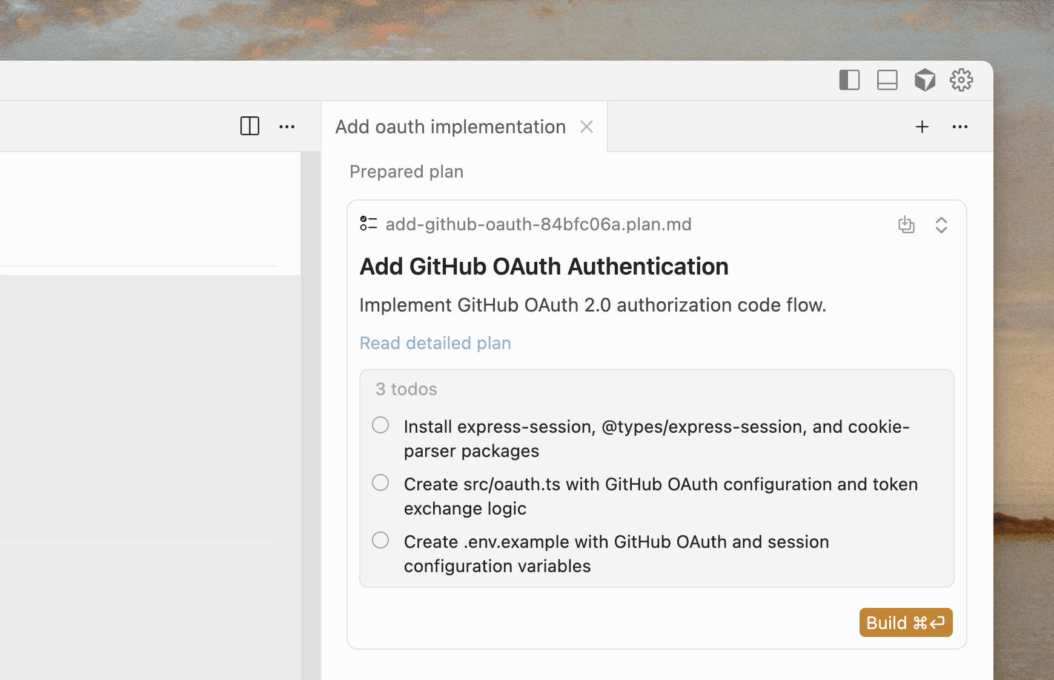Expand or collapse the plan card chevrons

click(941, 225)
